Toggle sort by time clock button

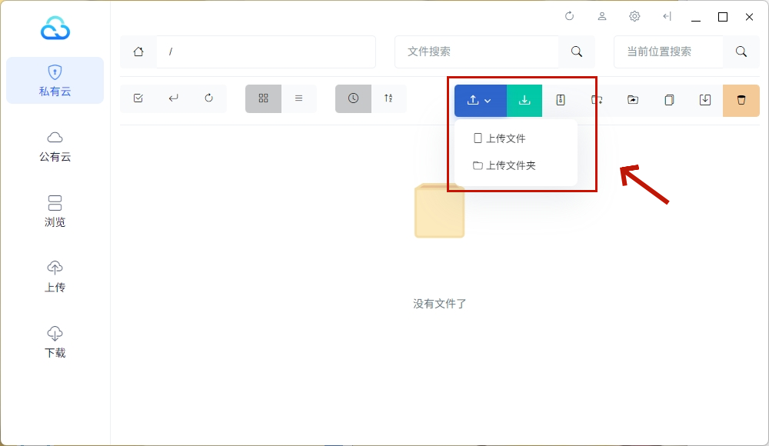pos(353,98)
